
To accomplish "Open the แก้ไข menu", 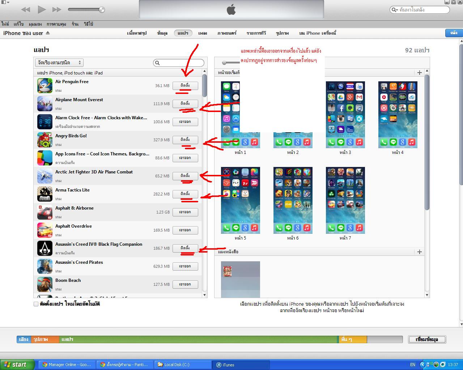I will coord(18,24).
